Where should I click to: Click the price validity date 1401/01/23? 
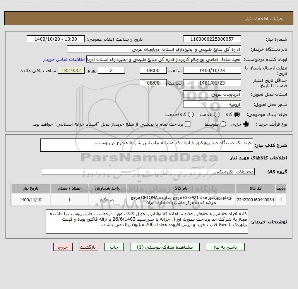212,83
